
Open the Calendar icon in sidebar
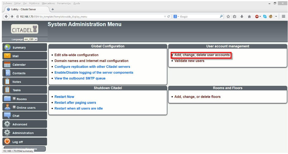(x=7, y=65)
